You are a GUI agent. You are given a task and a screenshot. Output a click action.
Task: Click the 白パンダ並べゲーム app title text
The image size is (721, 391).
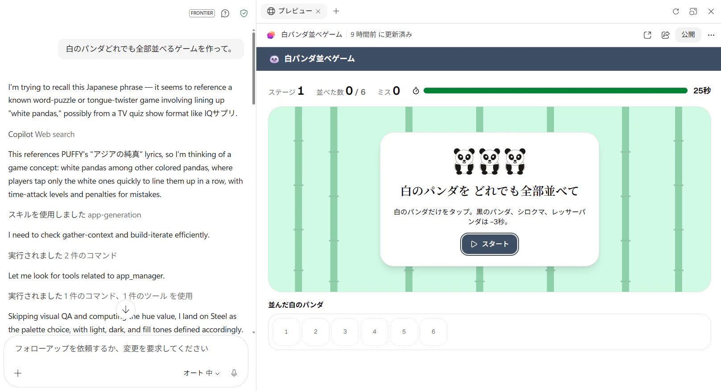(x=312, y=35)
